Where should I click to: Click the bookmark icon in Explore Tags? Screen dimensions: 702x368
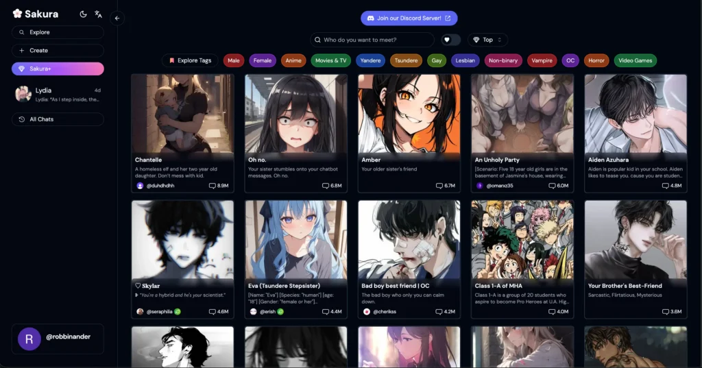171,60
